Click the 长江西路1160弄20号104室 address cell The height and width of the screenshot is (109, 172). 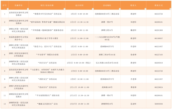click(107, 63)
